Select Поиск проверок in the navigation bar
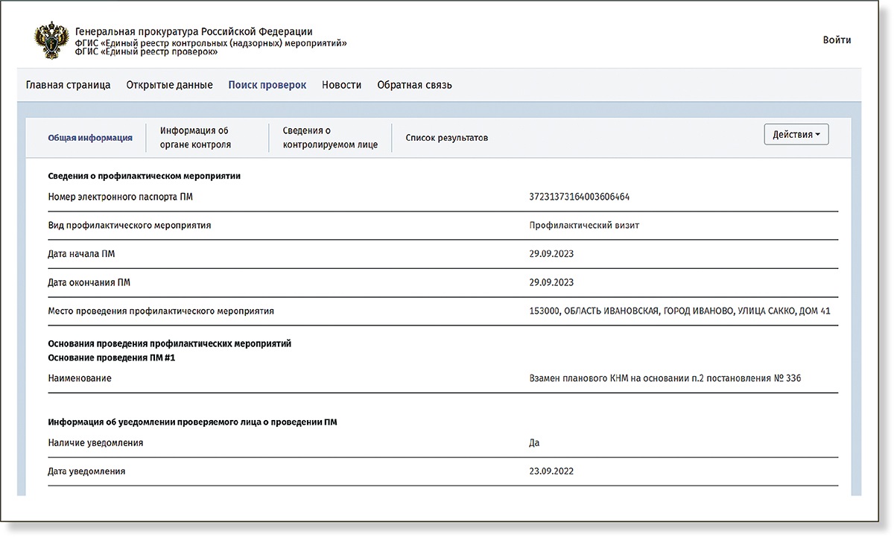The image size is (894, 537). [x=267, y=85]
